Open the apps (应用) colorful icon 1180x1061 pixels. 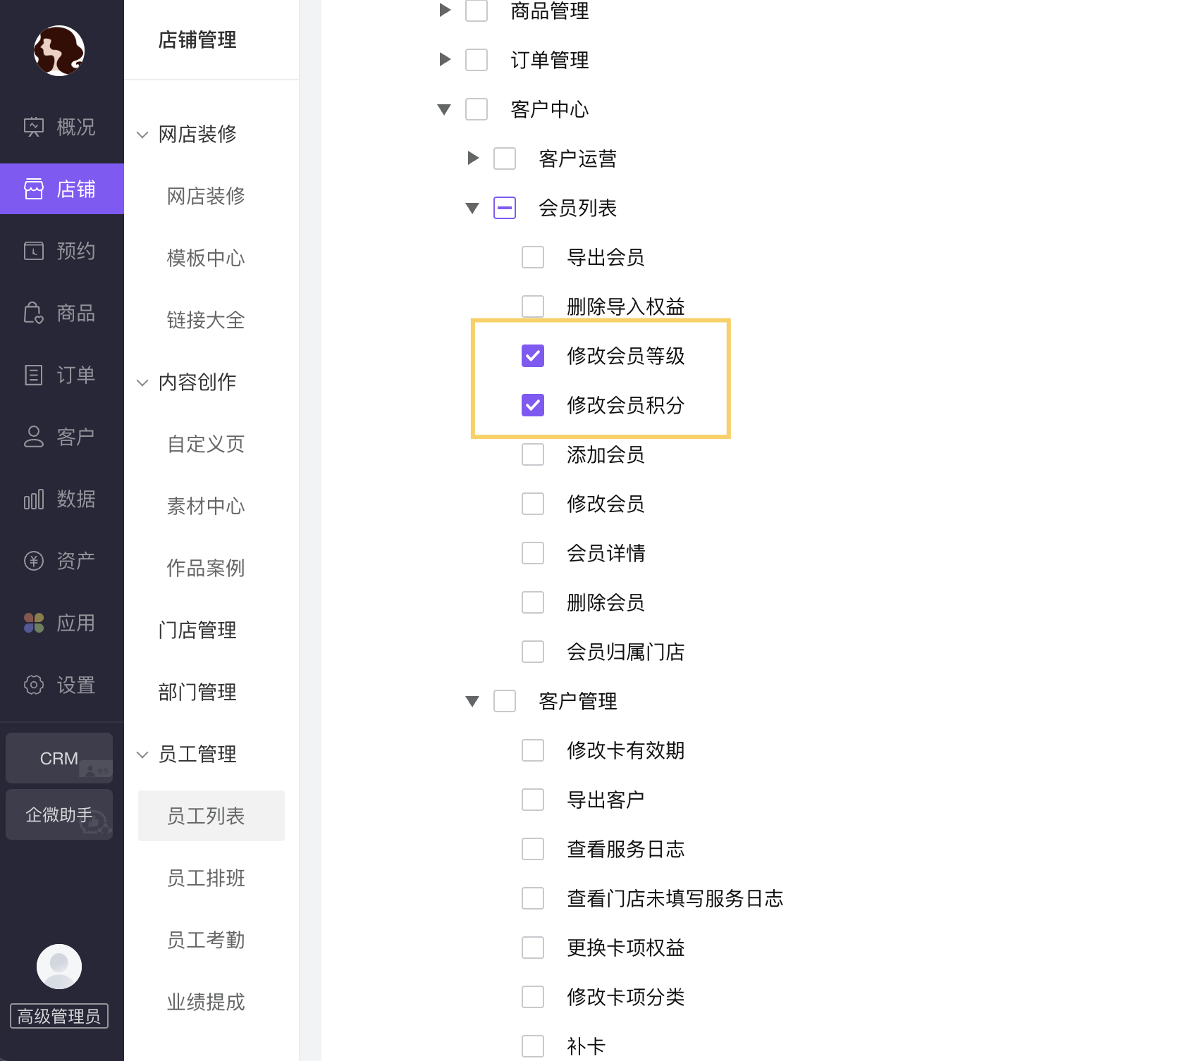pos(34,623)
